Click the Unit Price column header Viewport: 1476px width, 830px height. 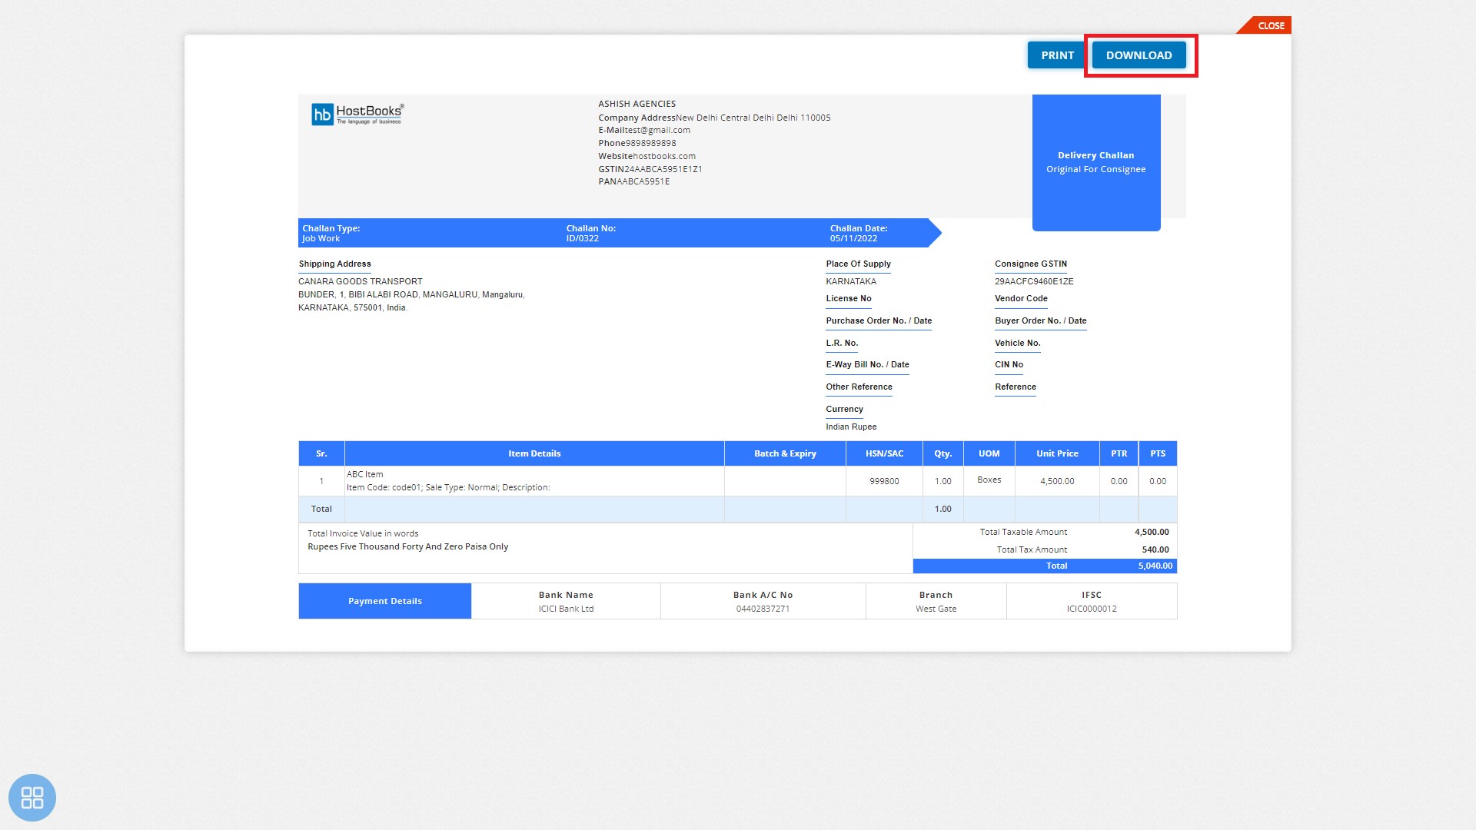click(x=1057, y=453)
